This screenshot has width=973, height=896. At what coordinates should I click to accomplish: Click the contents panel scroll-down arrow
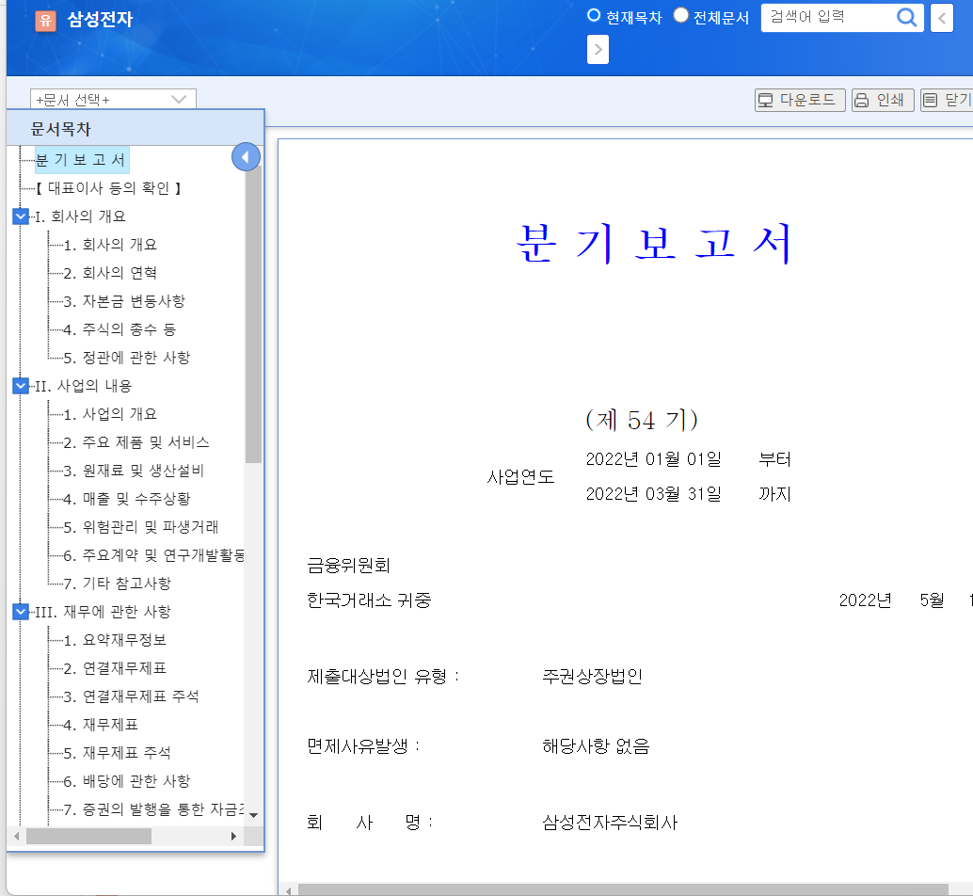pos(253,815)
